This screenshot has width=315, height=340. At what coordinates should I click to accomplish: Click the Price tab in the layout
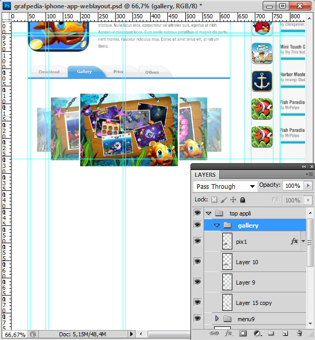pyautogui.click(x=118, y=72)
